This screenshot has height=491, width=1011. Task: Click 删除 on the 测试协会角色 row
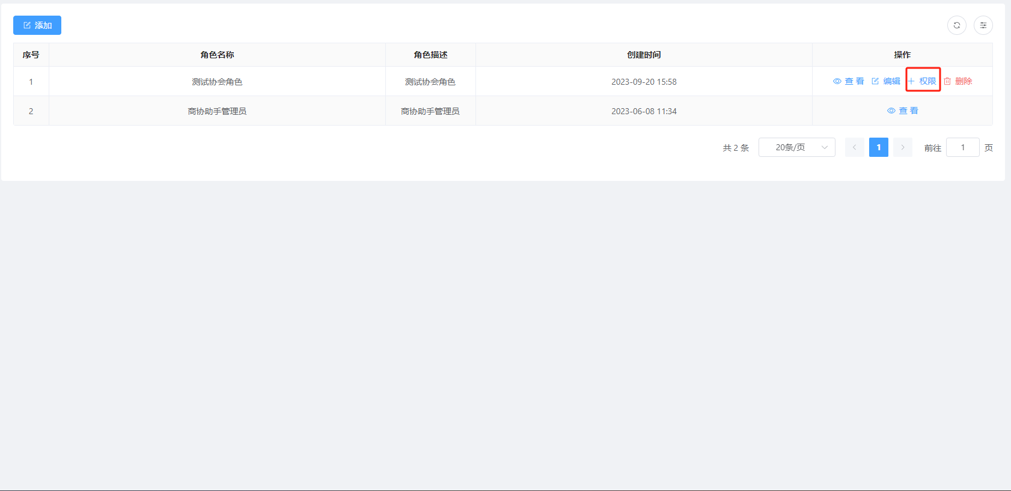[958, 81]
